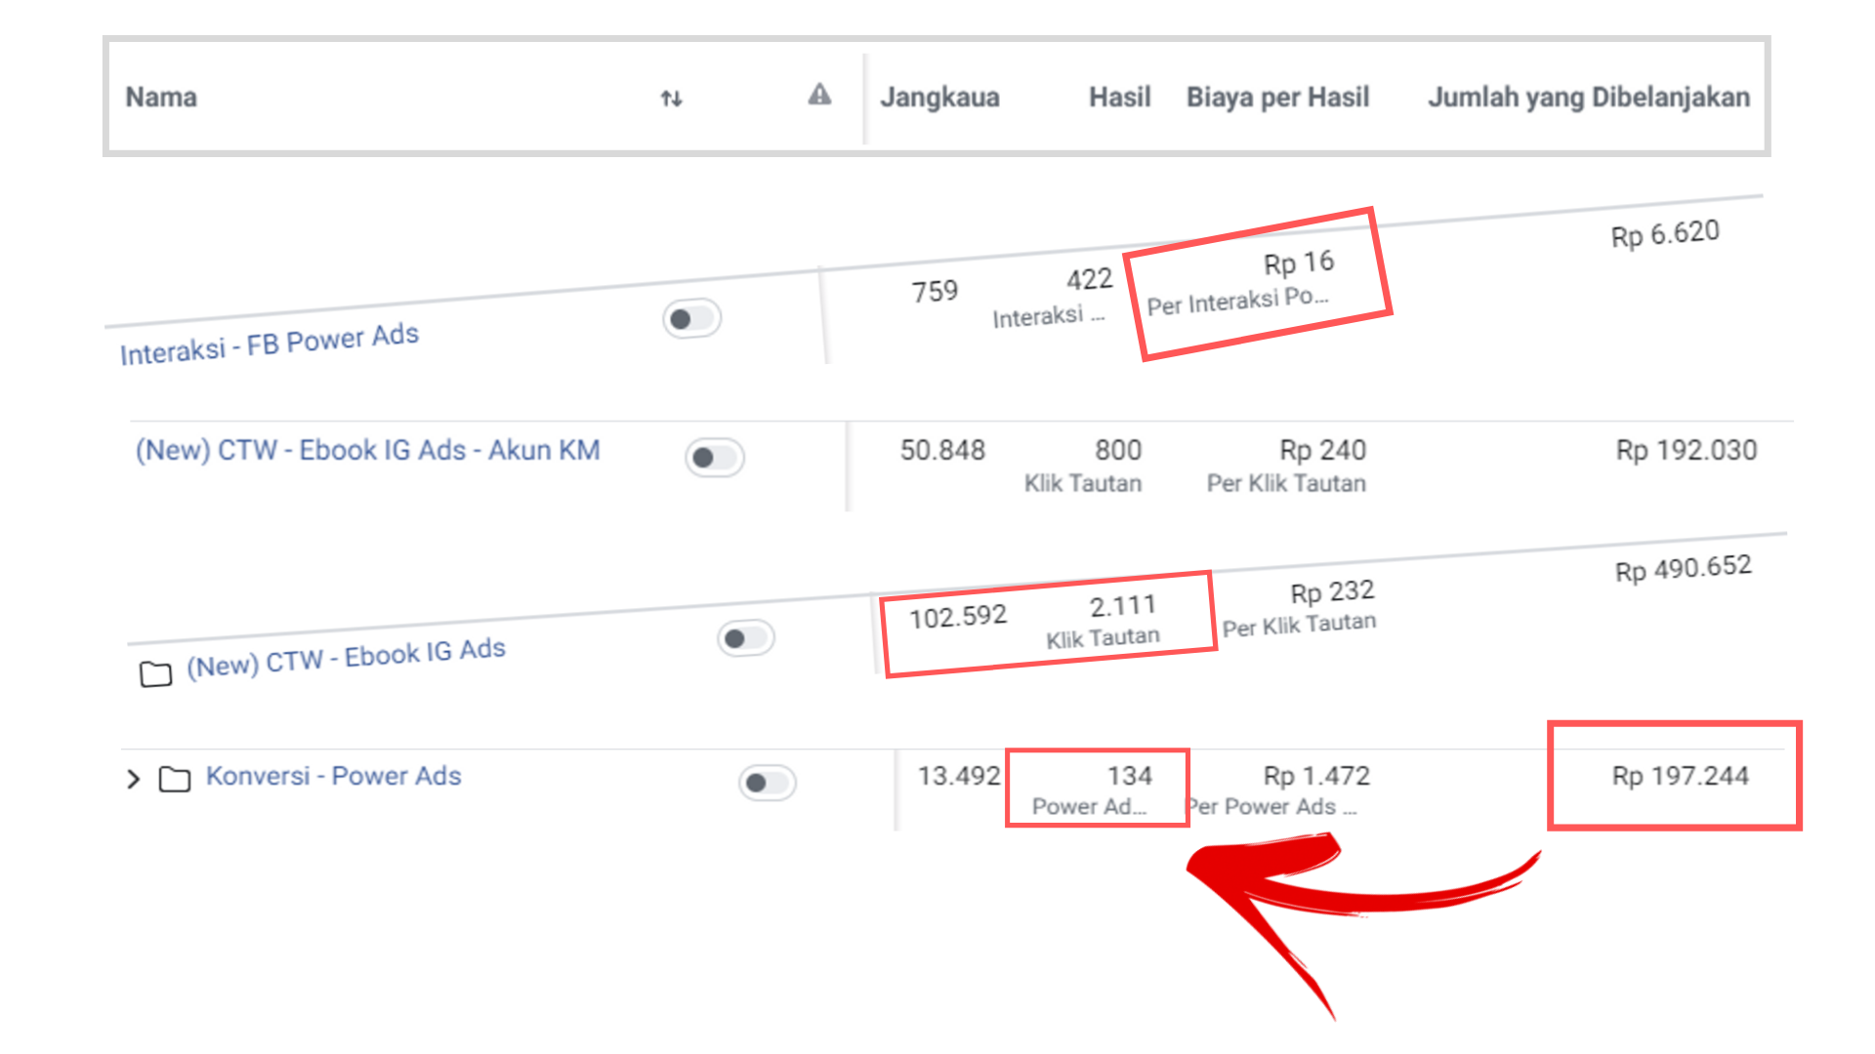Click the Jumlah yang Dibelanjakan column header
1875x1054 pixels.
tap(1588, 98)
